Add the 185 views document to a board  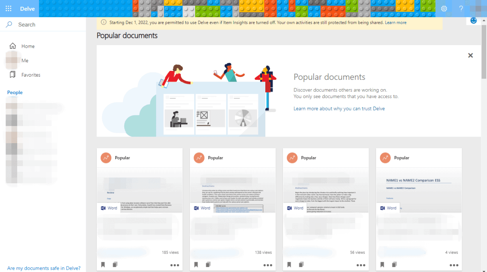115,265
